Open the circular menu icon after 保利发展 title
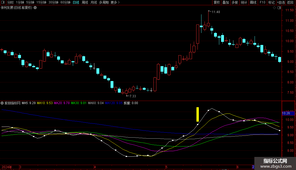Viewport: 296px width, 170px height. point(35,8)
